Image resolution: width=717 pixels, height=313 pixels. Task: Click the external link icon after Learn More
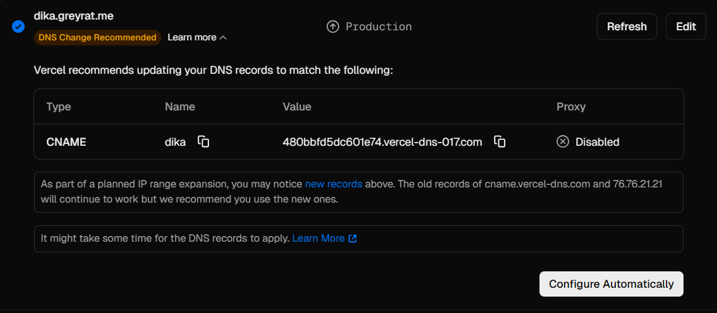tap(353, 239)
